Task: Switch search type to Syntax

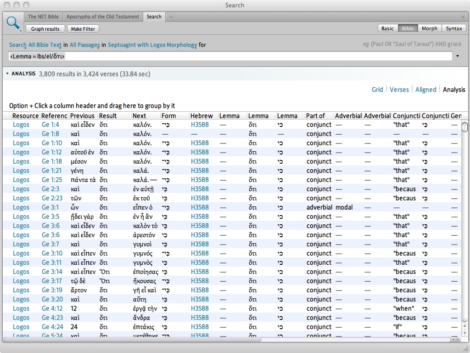Action: pyautogui.click(x=454, y=28)
